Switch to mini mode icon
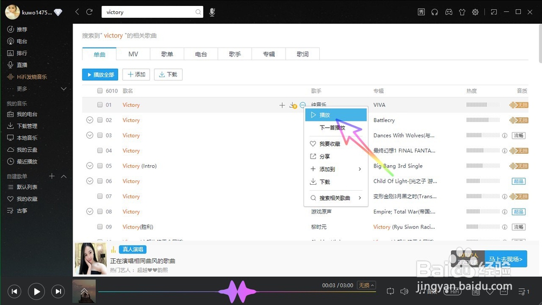Viewport: 542px width, 305px height. (494, 12)
